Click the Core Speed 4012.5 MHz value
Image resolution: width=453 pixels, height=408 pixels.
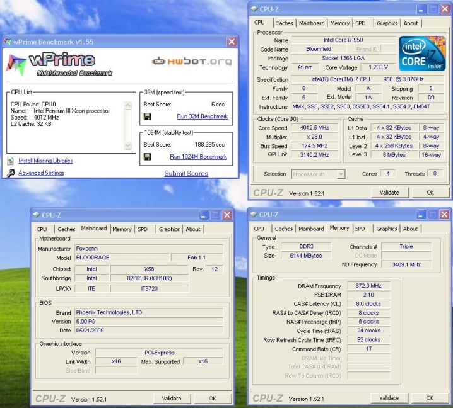[x=314, y=128]
